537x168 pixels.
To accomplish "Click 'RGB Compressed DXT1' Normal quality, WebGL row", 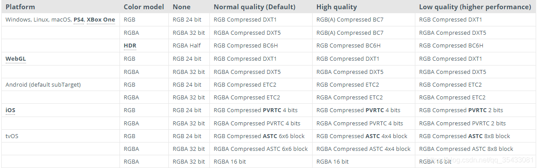I will 245,58.
